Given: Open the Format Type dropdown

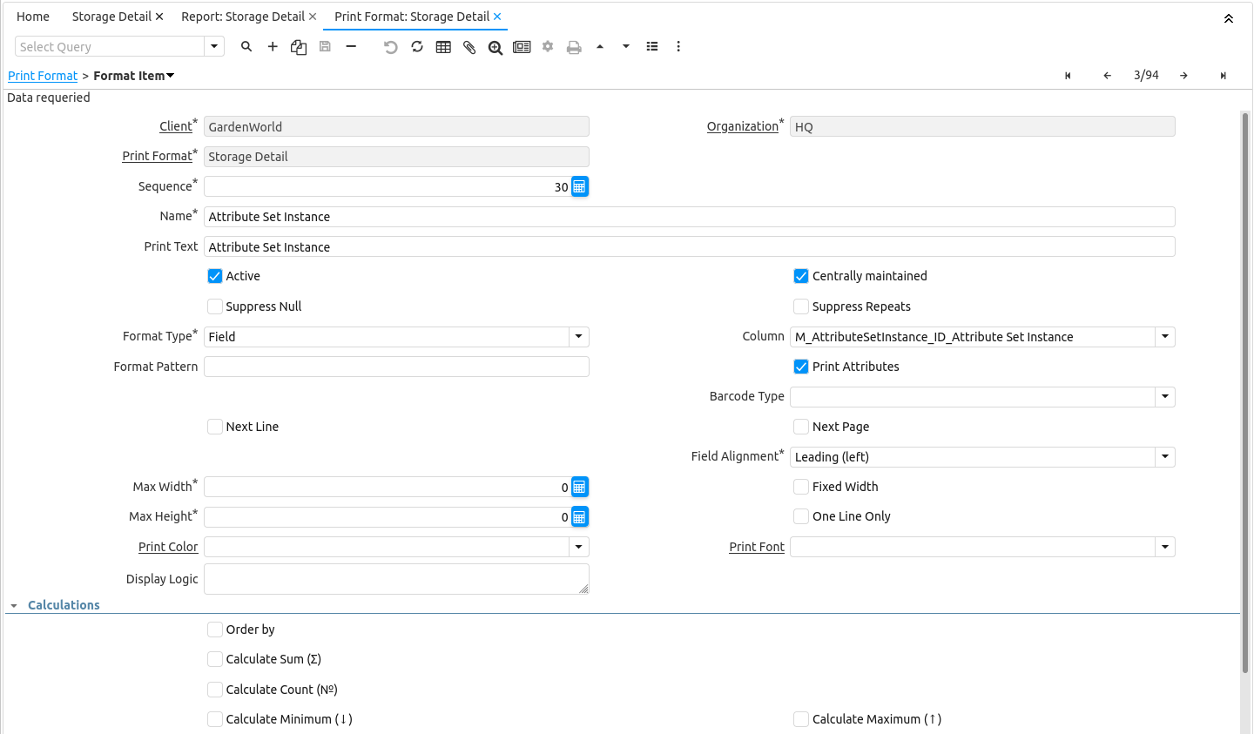Looking at the screenshot, I should tap(579, 337).
